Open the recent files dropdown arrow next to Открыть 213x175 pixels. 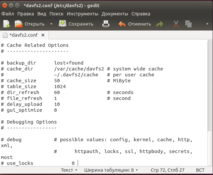pos(51,24)
